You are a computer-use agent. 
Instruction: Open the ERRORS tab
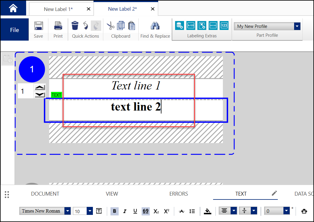click(x=179, y=194)
